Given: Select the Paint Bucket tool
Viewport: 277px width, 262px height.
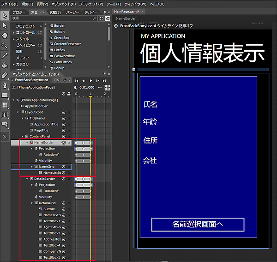Looking at the screenshot, I should [x=5, y=65].
